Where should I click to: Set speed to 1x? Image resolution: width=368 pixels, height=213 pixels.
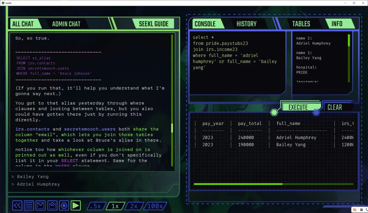click(x=115, y=206)
